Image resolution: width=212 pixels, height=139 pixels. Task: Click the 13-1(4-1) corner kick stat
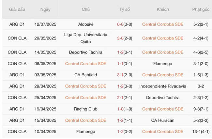tap(201, 132)
